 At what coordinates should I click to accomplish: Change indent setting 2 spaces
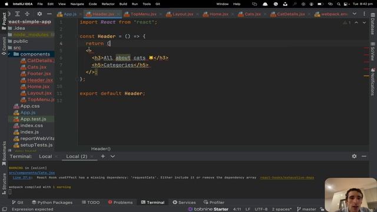(282, 209)
